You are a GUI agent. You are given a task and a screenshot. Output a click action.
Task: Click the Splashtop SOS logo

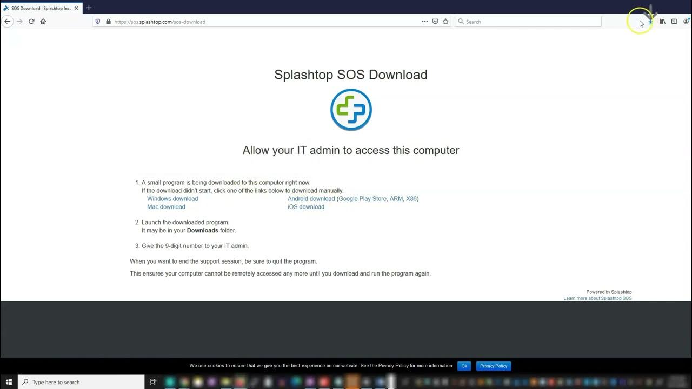coord(351,110)
